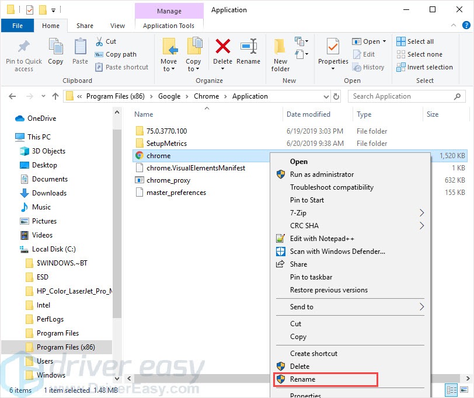474x398 pixels.
Task: Select the master_preferences file
Action: coord(176,193)
